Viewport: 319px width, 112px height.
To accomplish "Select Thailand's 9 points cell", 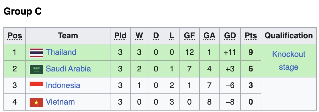I will coord(251,52).
